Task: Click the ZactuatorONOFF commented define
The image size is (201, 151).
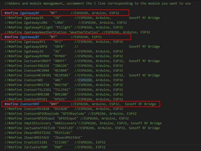Action: point(82,61)
